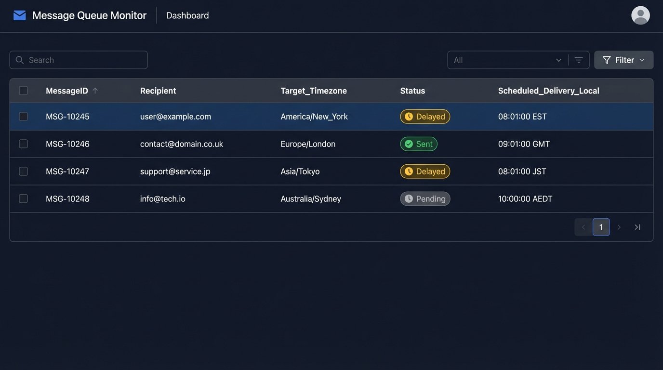Open the Dashboard tab in header
Screen dimensions: 663x370
(x=187, y=15)
